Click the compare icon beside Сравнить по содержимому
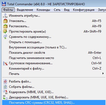This screenshot has width=106, height=105. pos(5,37)
